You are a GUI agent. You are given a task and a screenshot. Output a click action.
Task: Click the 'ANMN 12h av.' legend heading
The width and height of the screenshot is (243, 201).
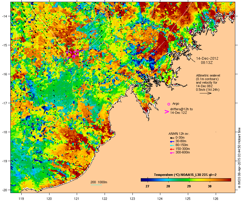pos(179,134)
